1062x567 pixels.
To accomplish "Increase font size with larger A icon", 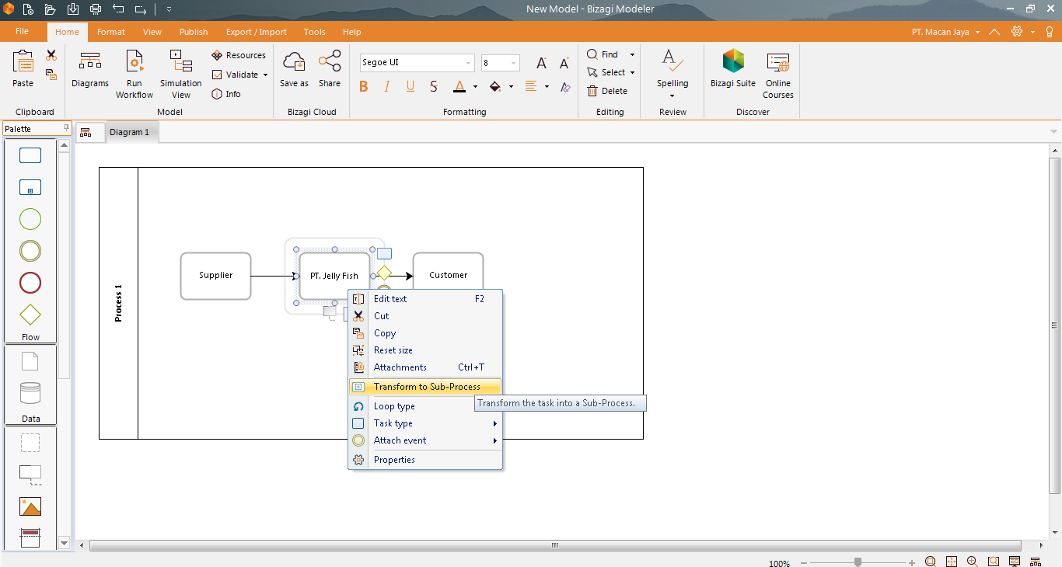I will (x=542, y=64).
